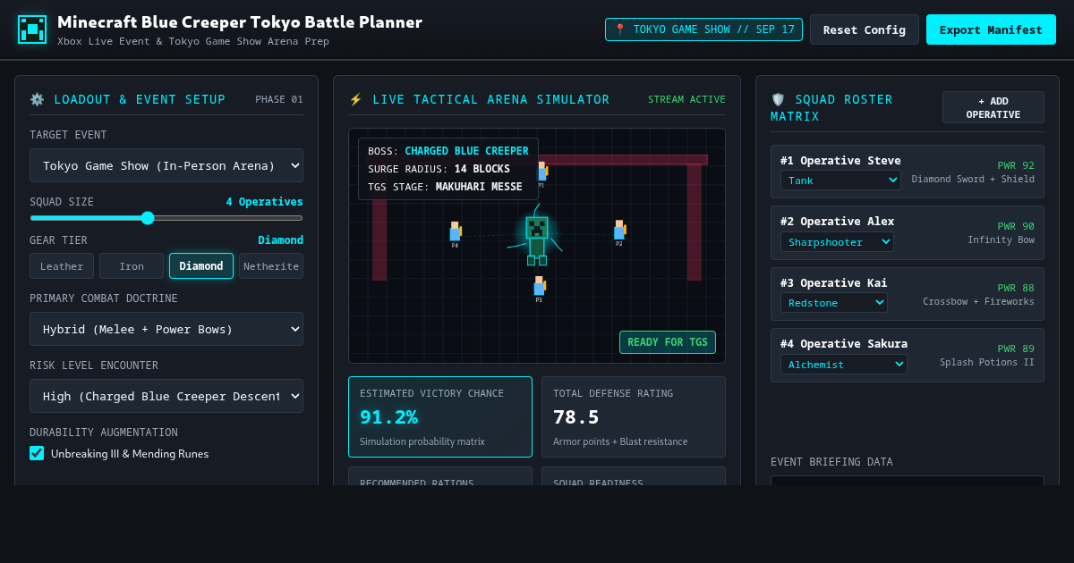
Task: Click the TGS STAGE: MAKUHARI MESSE line
Action: (x=445, y=187)
